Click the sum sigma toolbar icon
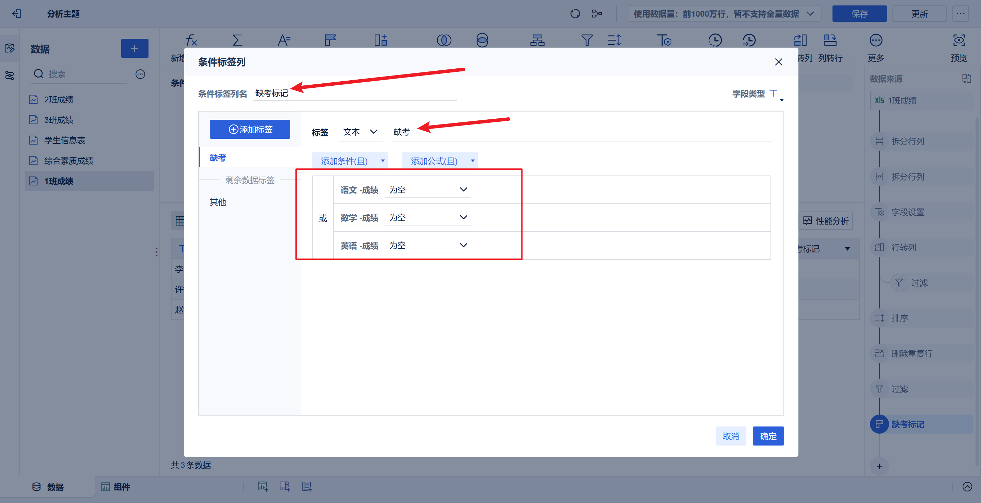Viewport: 981px width, 503px height. [237, 40]
